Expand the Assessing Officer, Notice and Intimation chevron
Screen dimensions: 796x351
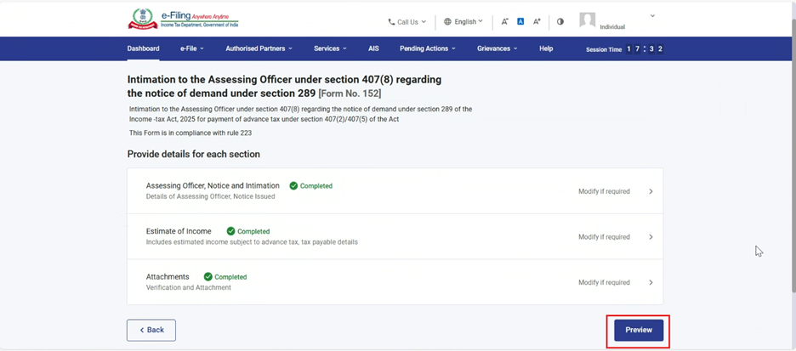pos(651,191)
